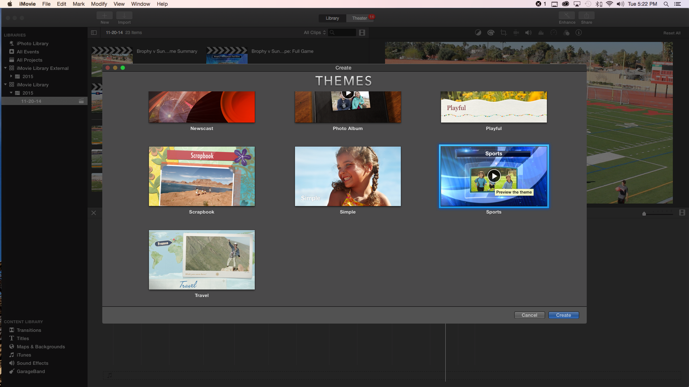
Task: Open Spotlight search in menu bar
Action: coord(666,4)
